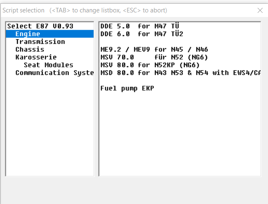This screenshot has width=268, height=204.
Task: Click empty area below Fuel pump EKP
Action: point(178,132)
